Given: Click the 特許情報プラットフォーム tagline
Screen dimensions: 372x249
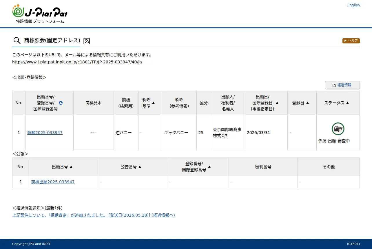Looking at the screenshot, I should (40, 21).
